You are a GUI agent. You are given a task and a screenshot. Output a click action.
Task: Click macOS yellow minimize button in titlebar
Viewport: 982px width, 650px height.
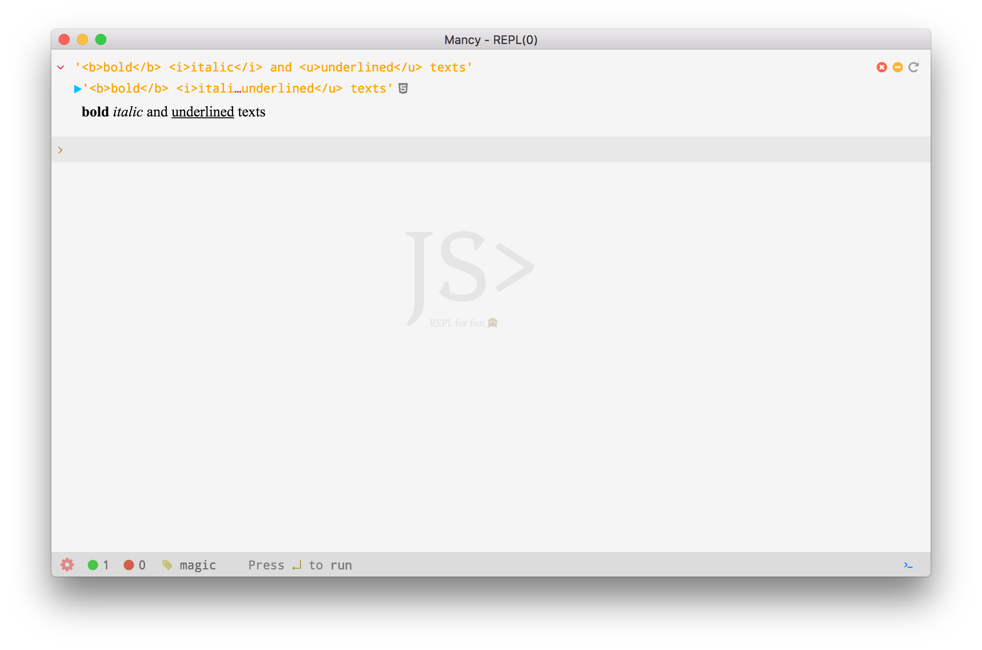pyautogui.click(x=82, y=39)
